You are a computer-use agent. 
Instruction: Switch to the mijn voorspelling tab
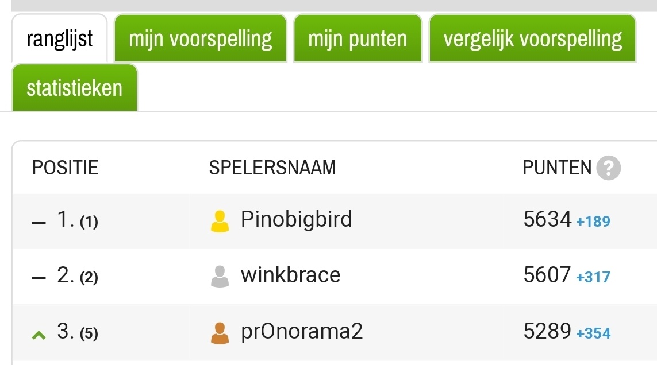click(200, 38)
